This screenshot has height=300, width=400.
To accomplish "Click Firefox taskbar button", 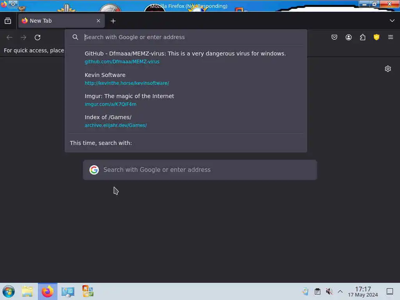I will pyautogui.click(x=48, y=291).
